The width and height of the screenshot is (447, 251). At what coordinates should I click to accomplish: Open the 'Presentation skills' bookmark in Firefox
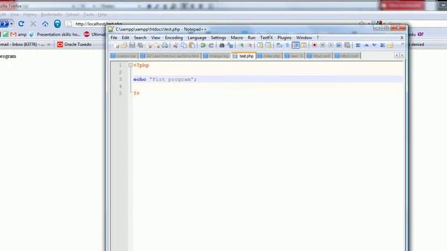[55, 34]
